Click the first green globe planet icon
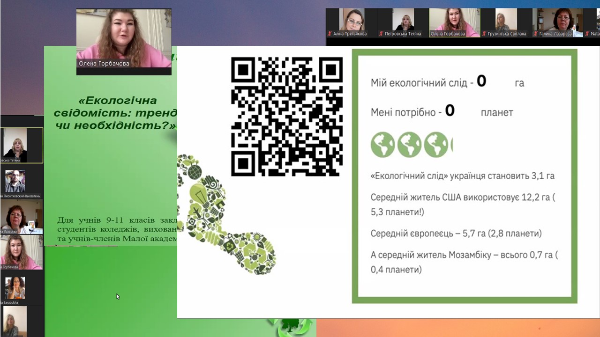600x337 pixels. [x=382, y=145]
